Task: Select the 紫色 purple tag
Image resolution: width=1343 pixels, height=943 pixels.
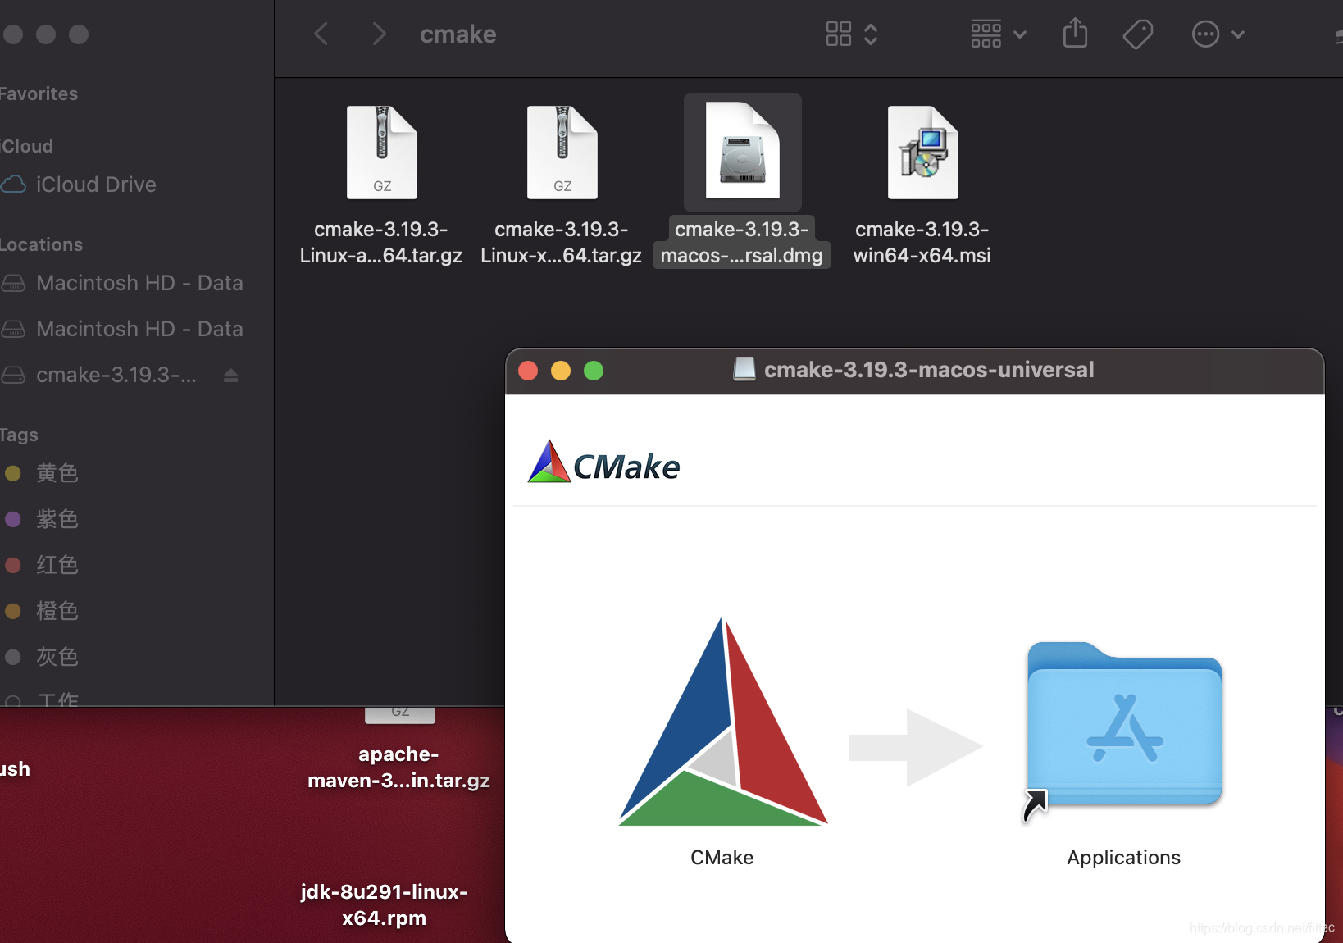Action: (x=57, y=519)
